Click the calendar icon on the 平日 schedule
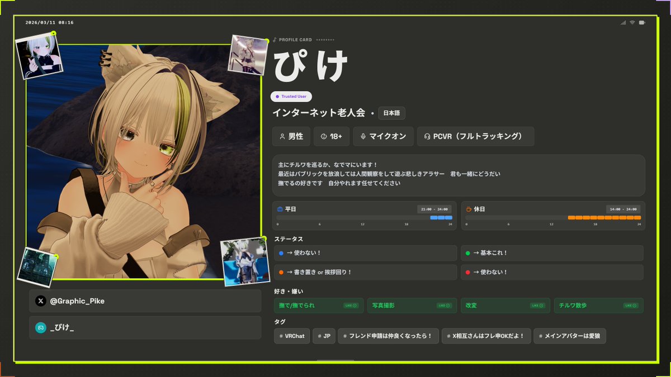 (x=280, y=209)
